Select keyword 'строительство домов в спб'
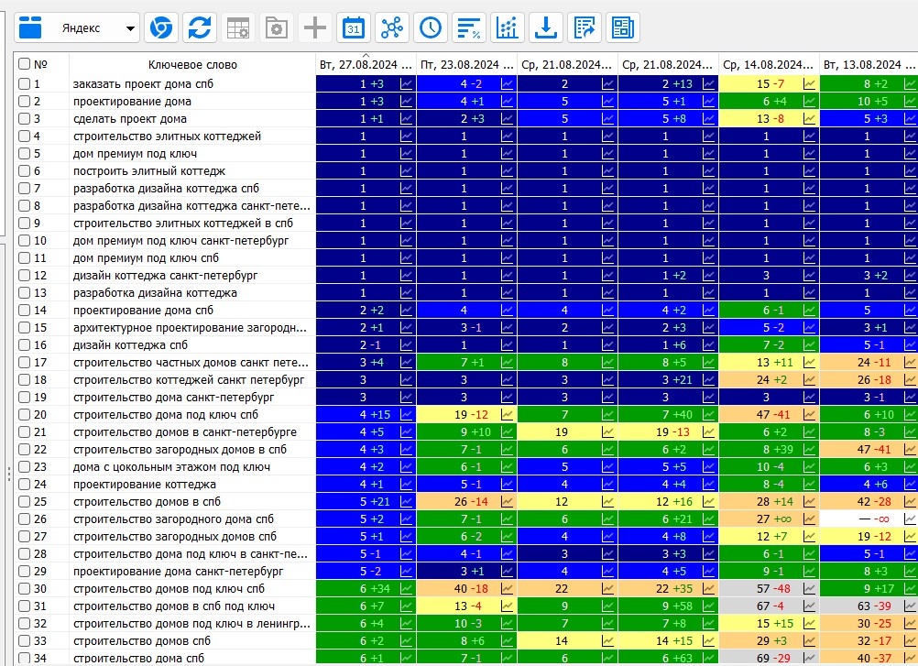Viewport: 918px width, 666px height. point(147,501)
